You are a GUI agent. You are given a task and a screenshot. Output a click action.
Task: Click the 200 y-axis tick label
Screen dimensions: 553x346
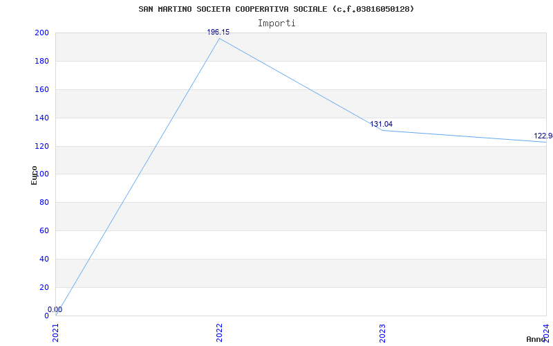coord(41,33)
